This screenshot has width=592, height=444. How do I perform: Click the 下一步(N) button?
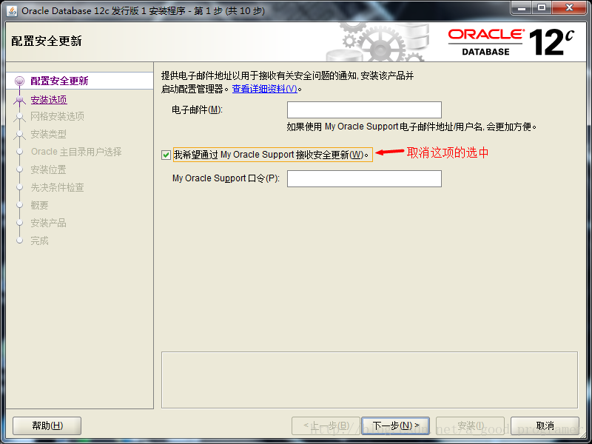point(395,425)
